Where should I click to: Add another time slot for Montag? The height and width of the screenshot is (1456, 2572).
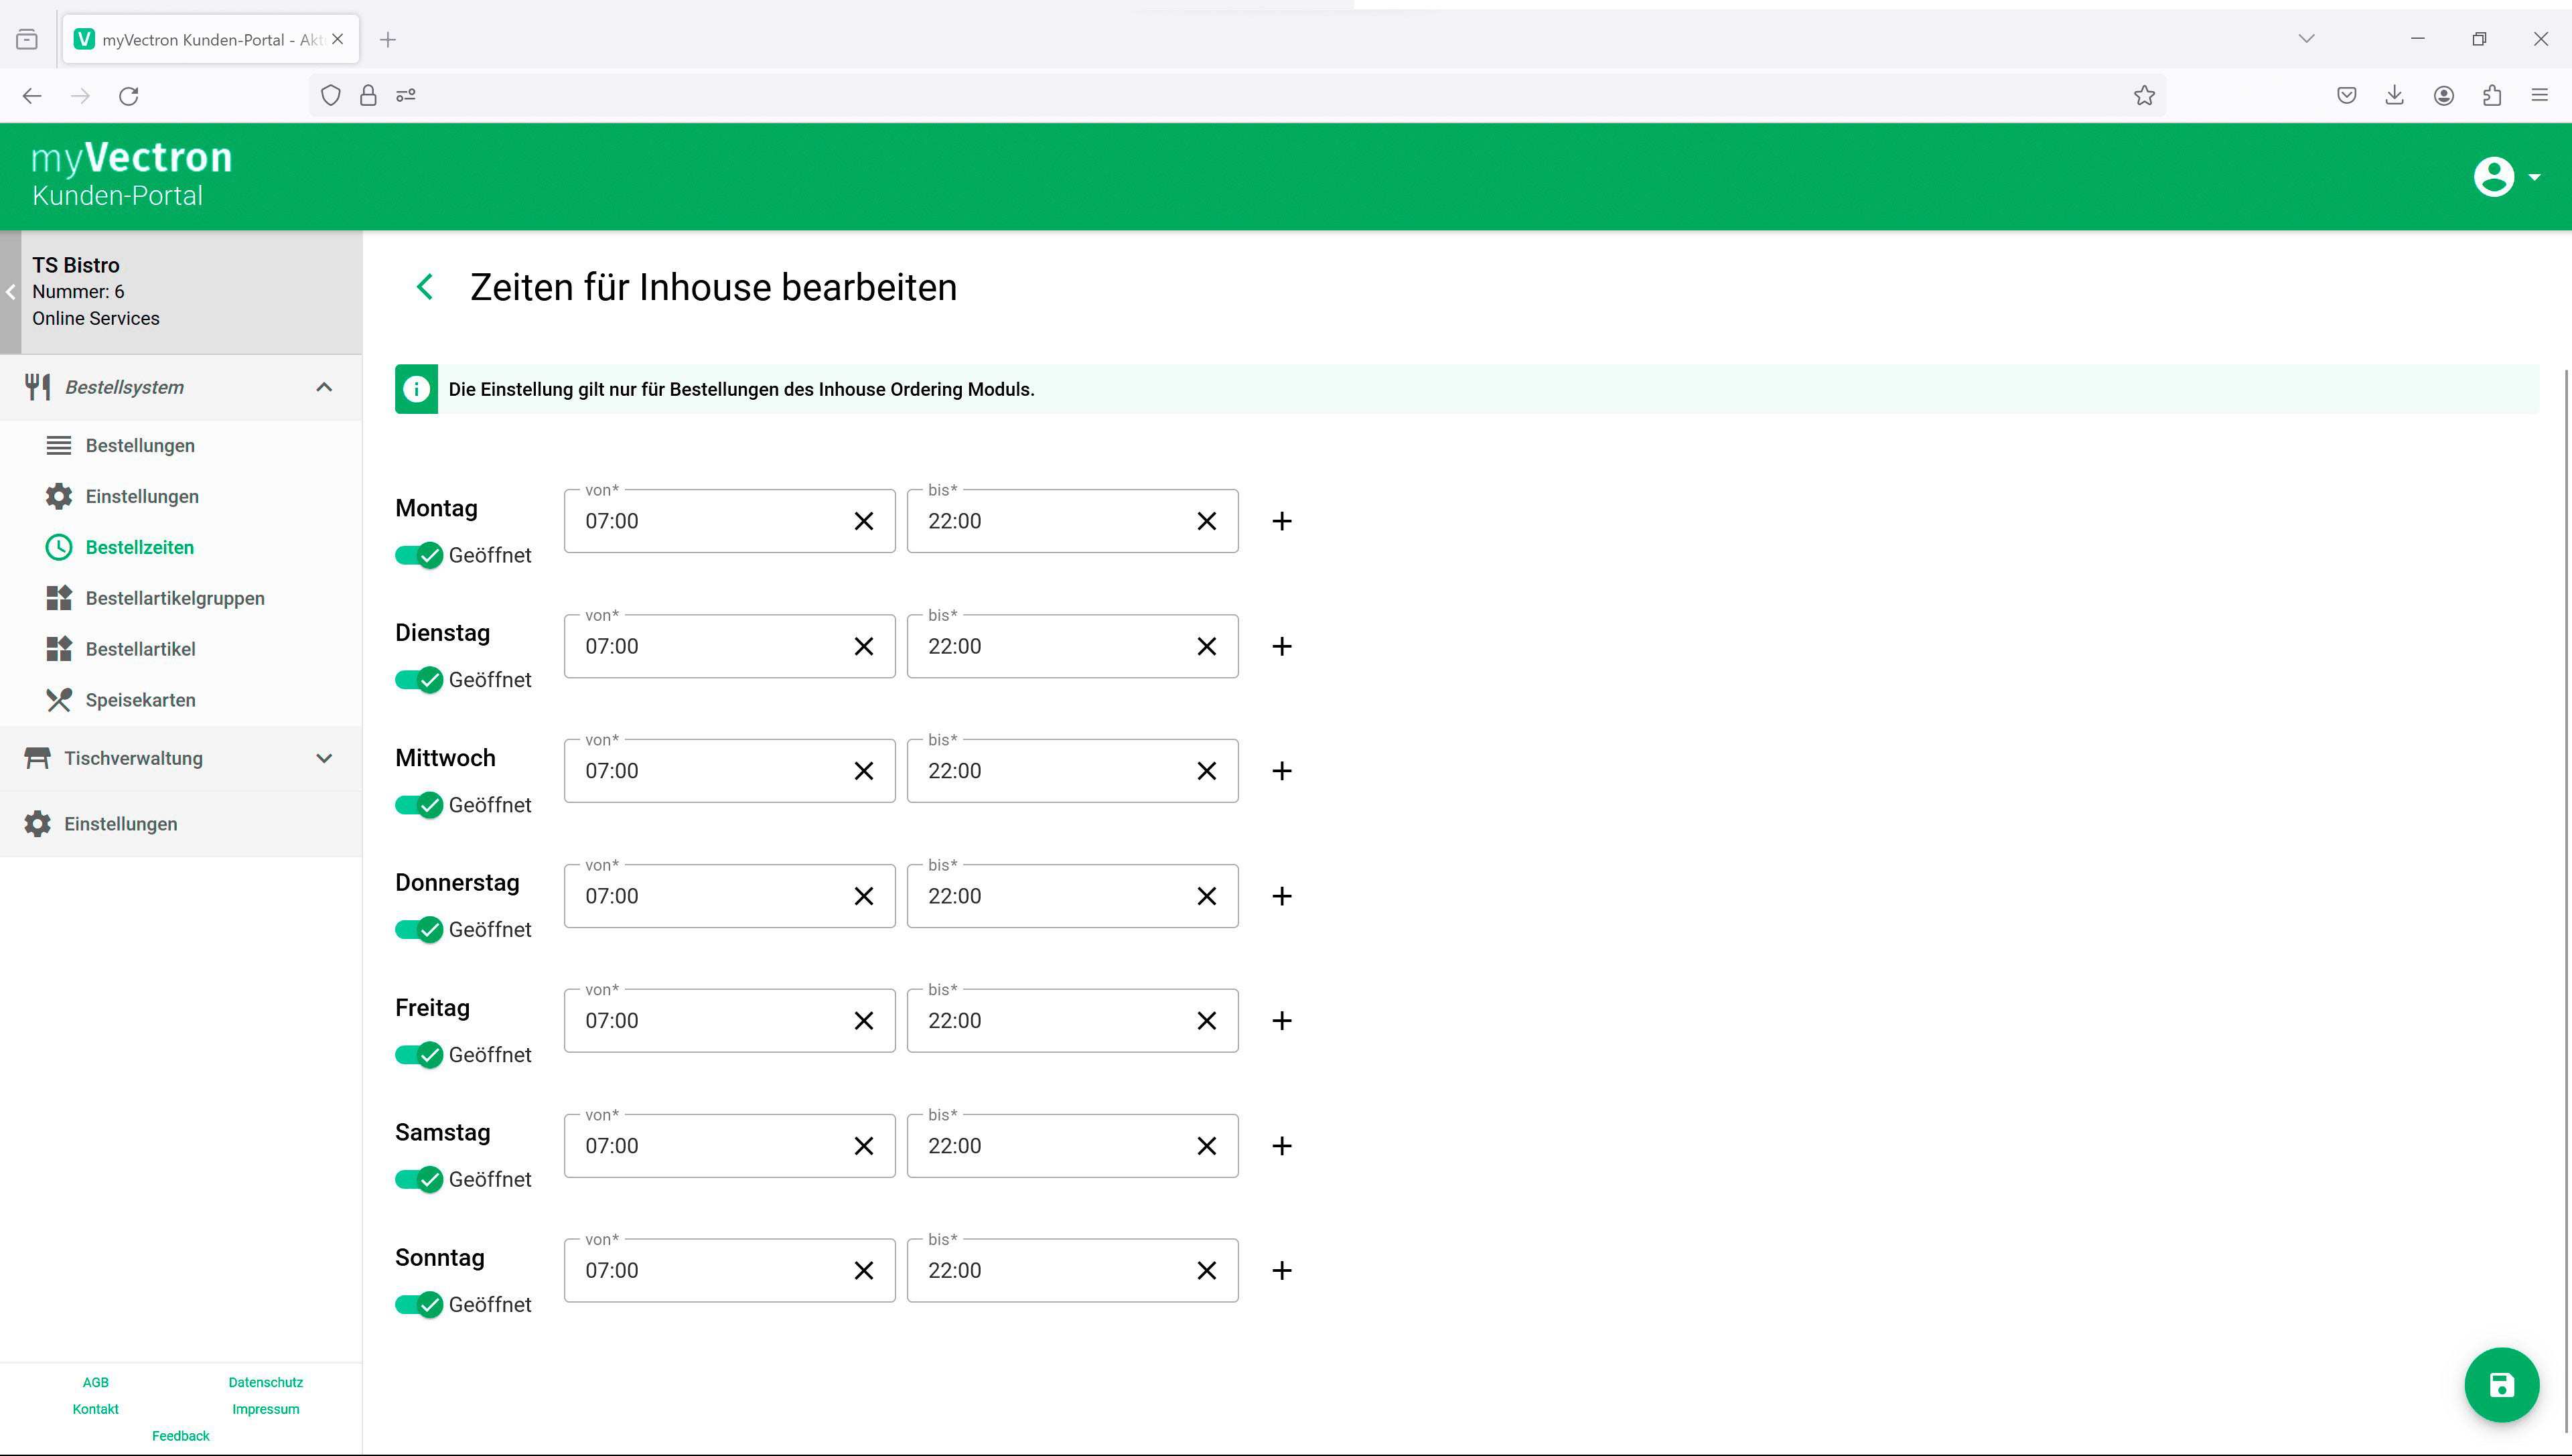point(1281,521)
